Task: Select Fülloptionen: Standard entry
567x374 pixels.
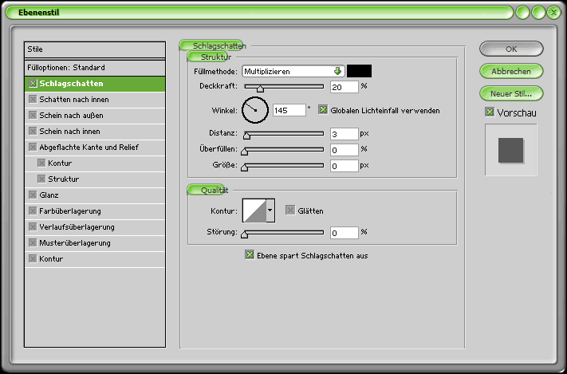Action: [95, 68]
